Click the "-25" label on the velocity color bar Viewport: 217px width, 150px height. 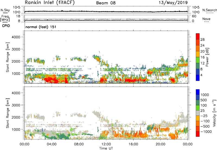click(x=204, y=116)
